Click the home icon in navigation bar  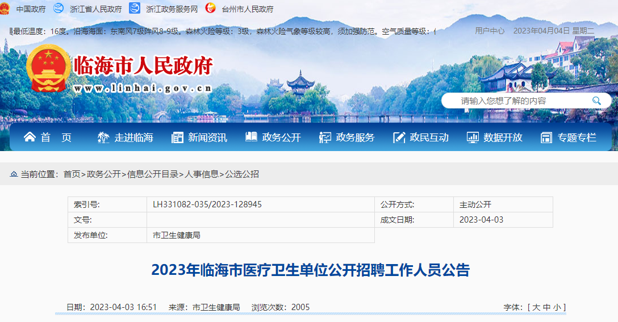[30, 137]
